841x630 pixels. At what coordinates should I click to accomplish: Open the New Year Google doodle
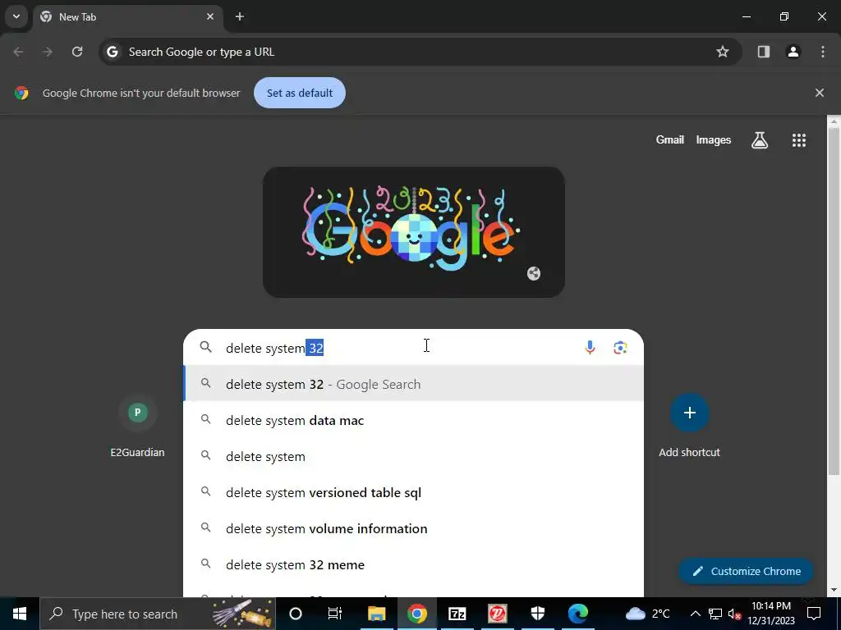pos(413,231)
